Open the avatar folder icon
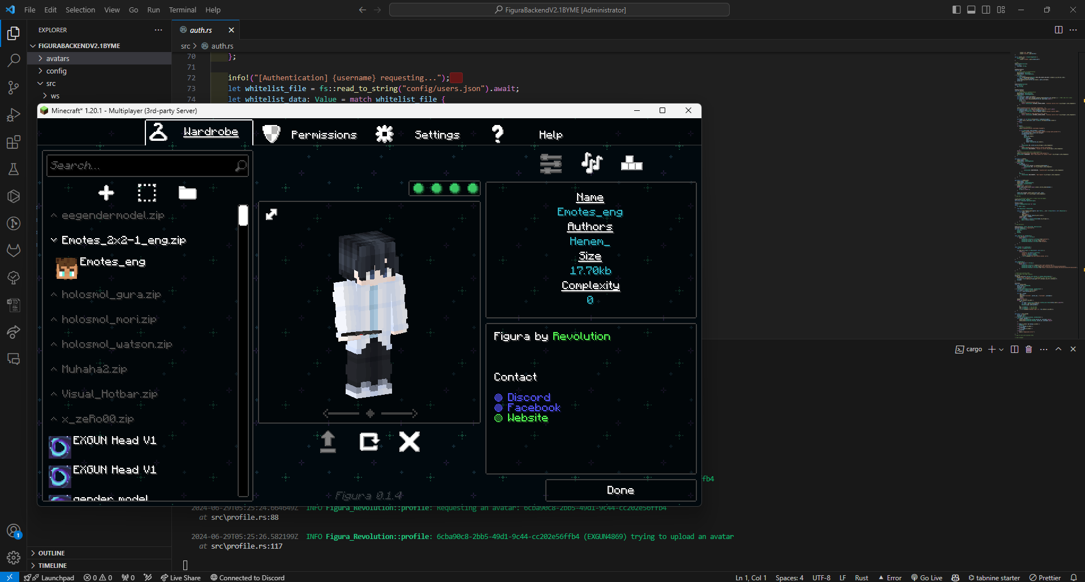The width and height of the screenshot is (1085, 582). tap(187, 193)
